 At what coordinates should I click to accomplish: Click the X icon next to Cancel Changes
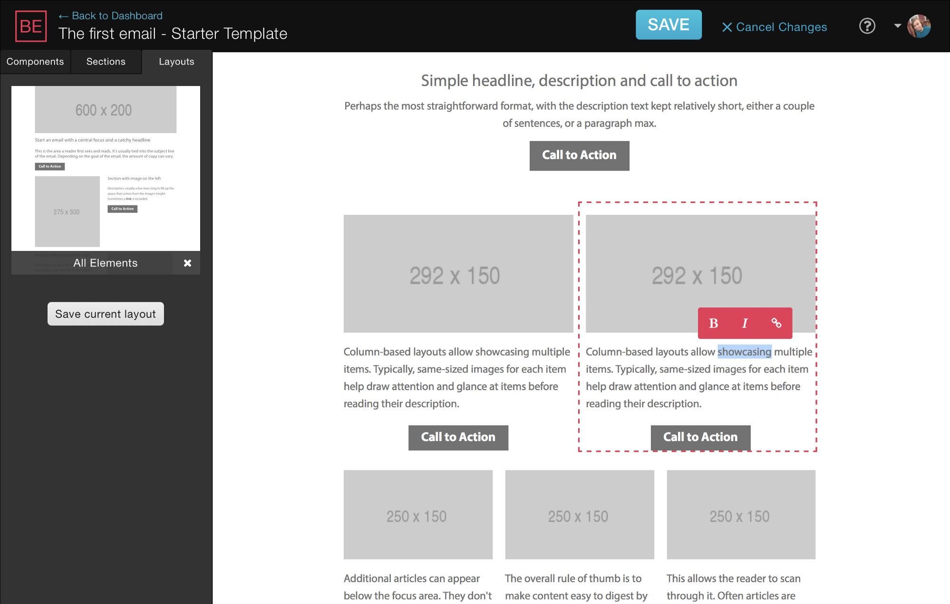pyautogui.click(x=727, y=27)
